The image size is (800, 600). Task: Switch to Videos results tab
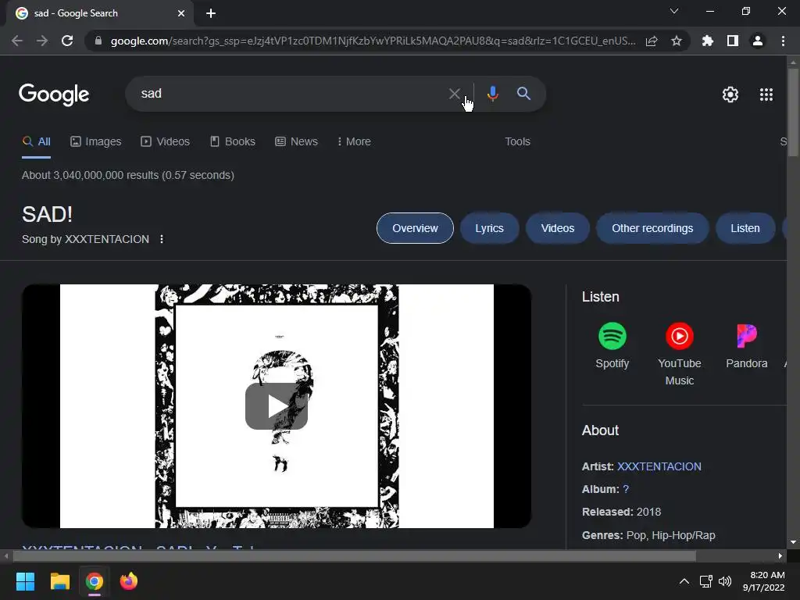(166, 141)
